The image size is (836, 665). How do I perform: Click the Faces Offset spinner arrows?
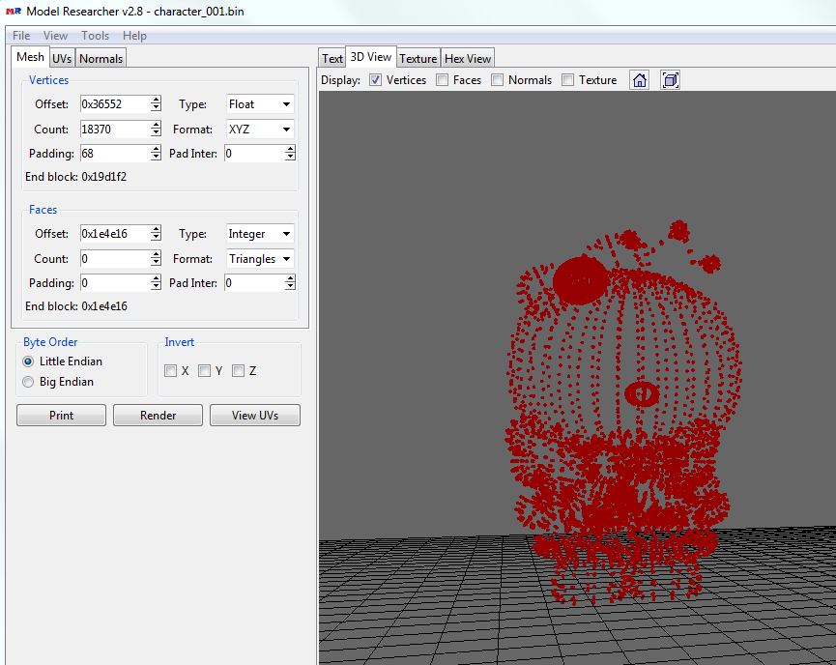[156, 234]
